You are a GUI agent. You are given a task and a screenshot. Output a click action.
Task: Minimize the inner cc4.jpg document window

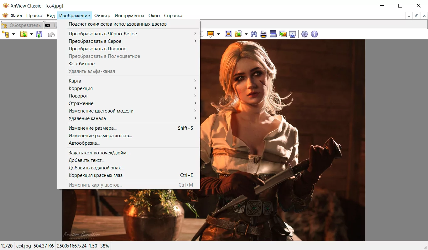[409, 16]
